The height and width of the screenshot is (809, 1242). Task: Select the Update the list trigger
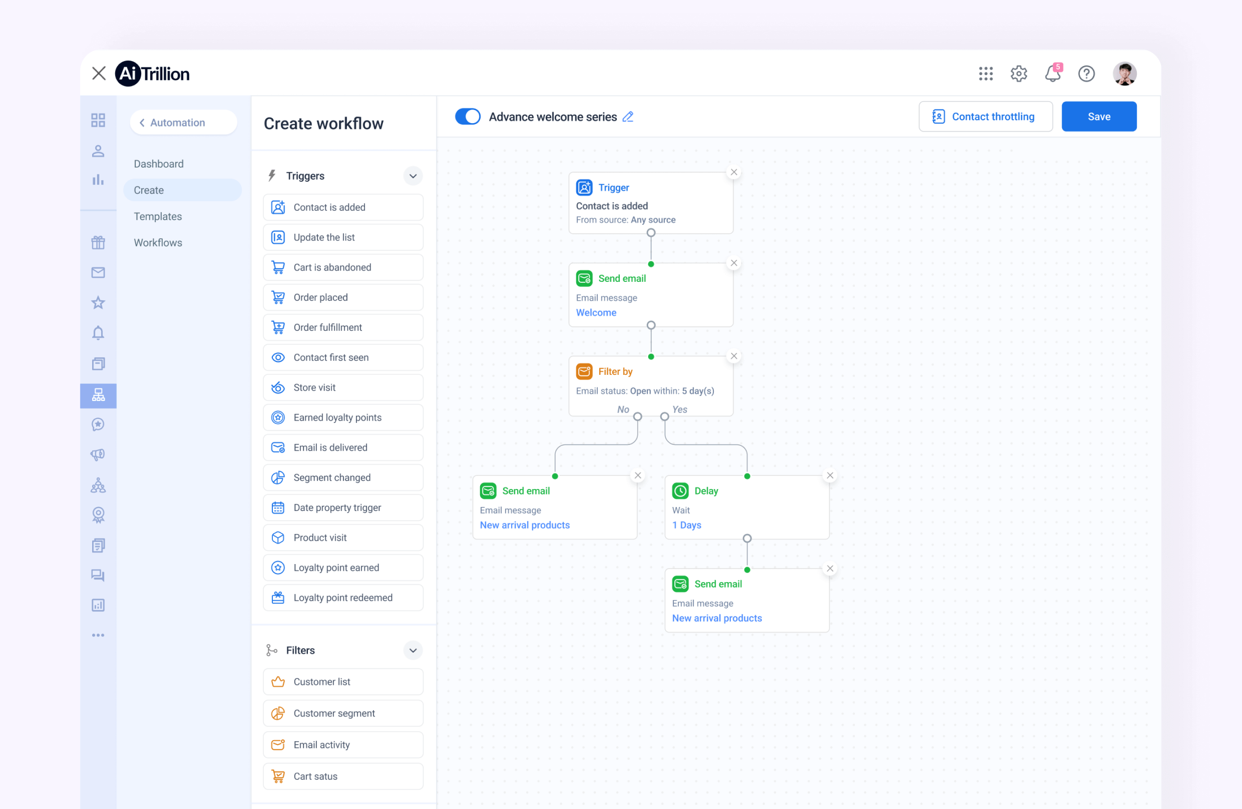[343, 237]
